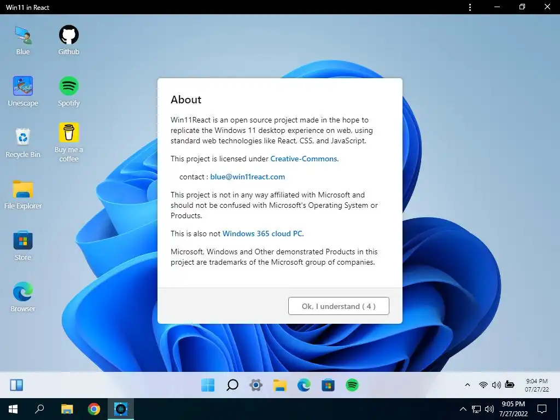Restore down the Win11 in React window
Viewport: 560px width, 420px height.
coord(522,7)
